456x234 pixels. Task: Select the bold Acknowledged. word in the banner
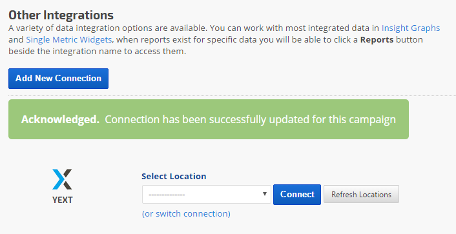(x=61, y=119)
